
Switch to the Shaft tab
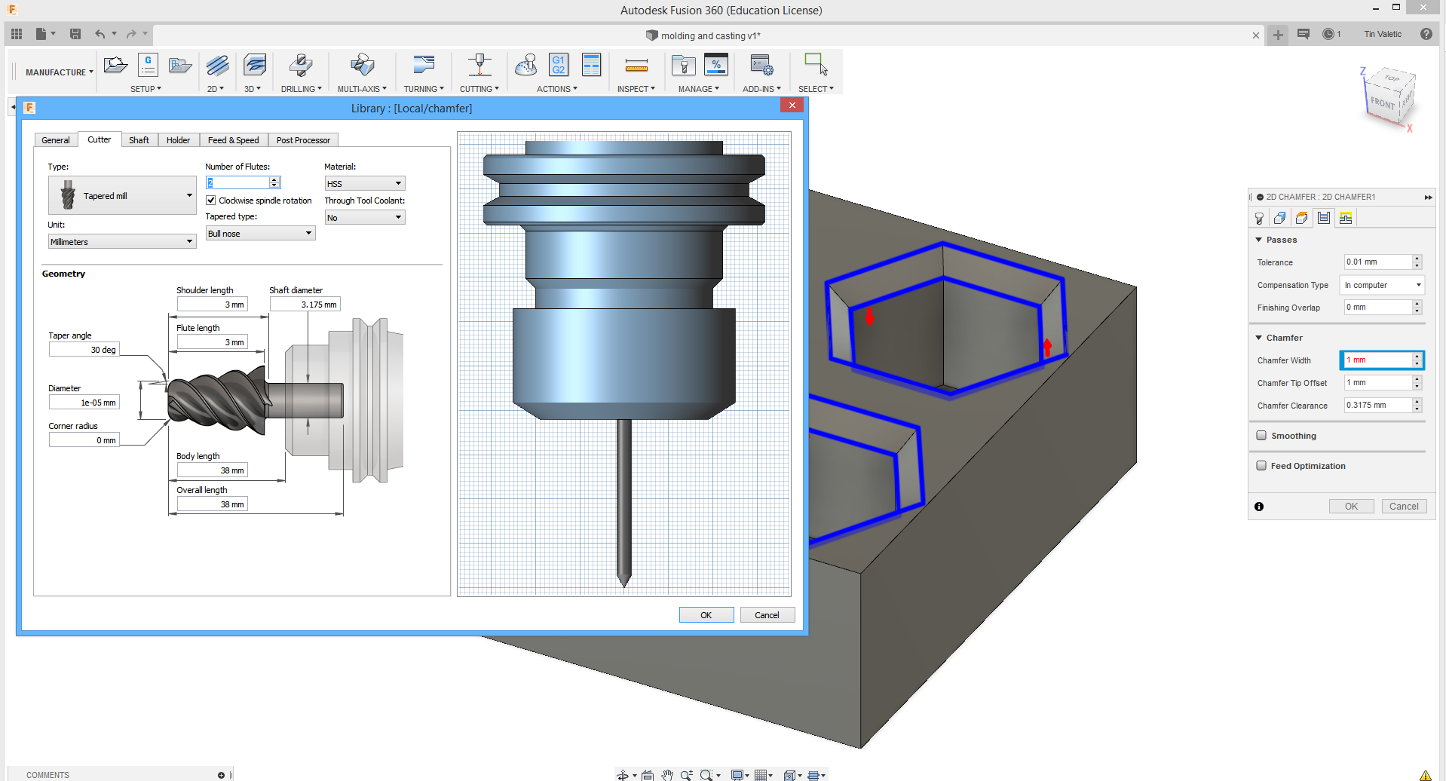(x=139, y=140)
